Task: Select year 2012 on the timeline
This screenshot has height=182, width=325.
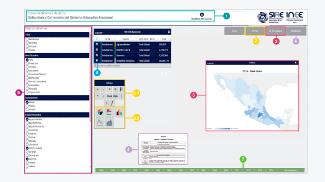Action: [249, 170]
